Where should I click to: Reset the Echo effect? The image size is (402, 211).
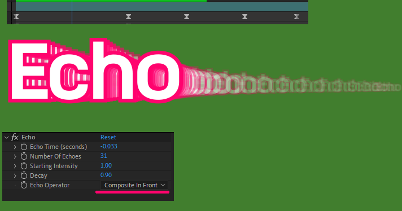(108, 137)
